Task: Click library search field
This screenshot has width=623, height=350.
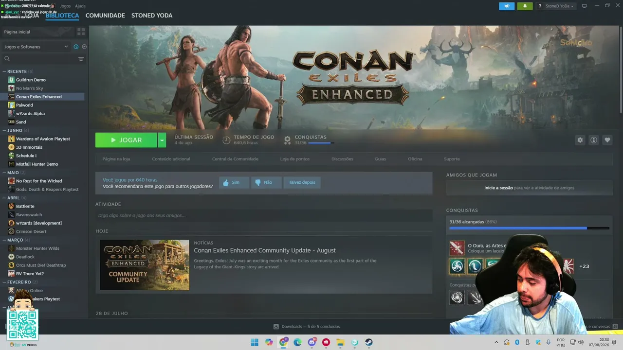Action: coord(39,59)
